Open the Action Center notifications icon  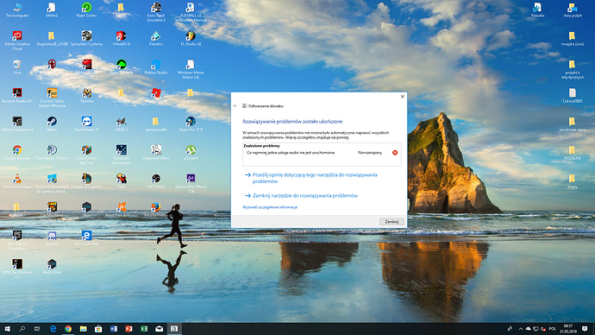(585, 329)
